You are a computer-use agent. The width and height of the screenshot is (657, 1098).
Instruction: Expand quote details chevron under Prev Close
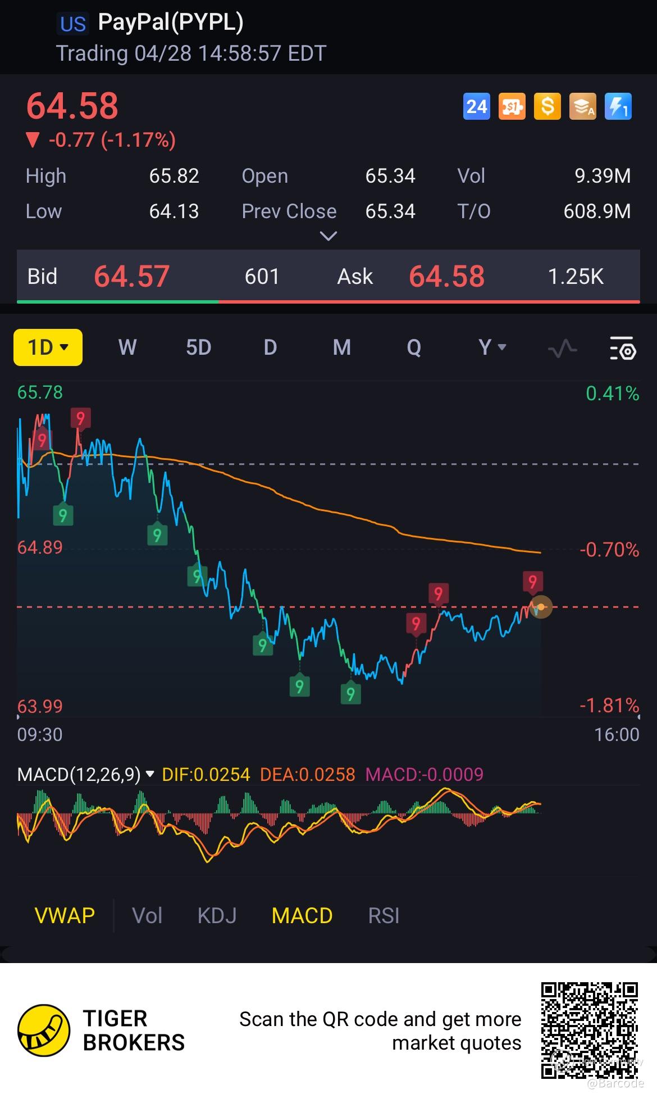[328, 236]
